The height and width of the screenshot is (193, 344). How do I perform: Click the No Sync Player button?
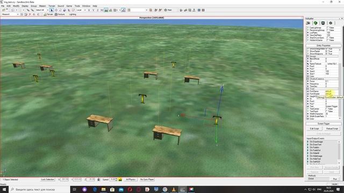pyautogui.click(x=147, y=180)
